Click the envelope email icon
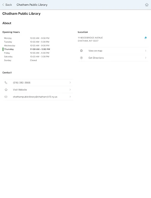151x198 pixels. (x=6, y=97)
